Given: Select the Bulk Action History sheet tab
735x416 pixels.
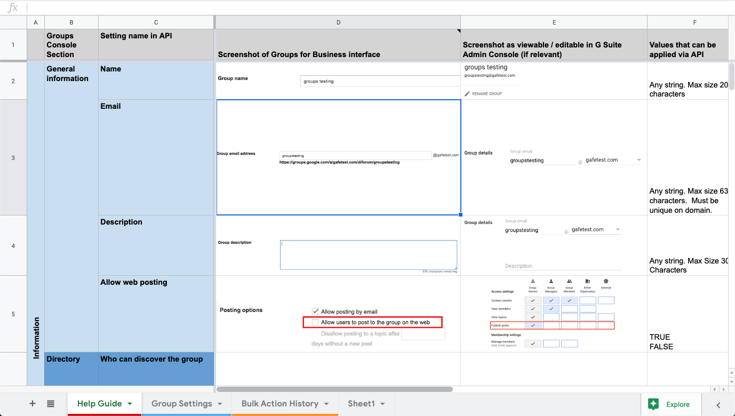Looking at the screenshot, I should (x=279, y=404).
